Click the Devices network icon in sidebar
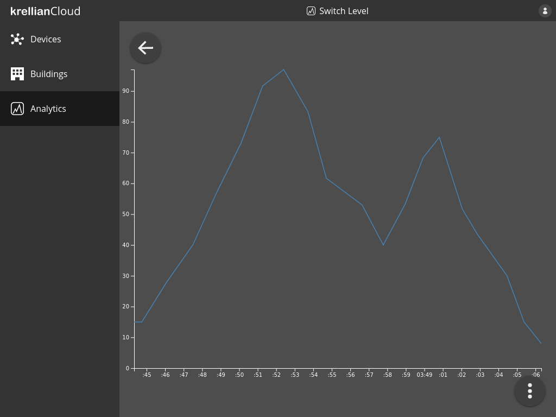This screenshot has width=556, height=417. point(17,39)
